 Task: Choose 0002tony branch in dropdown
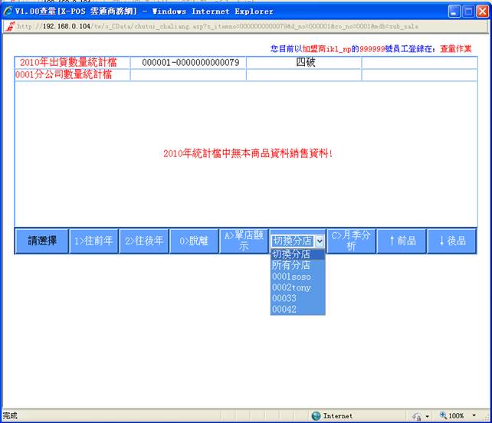click(290, 287)
